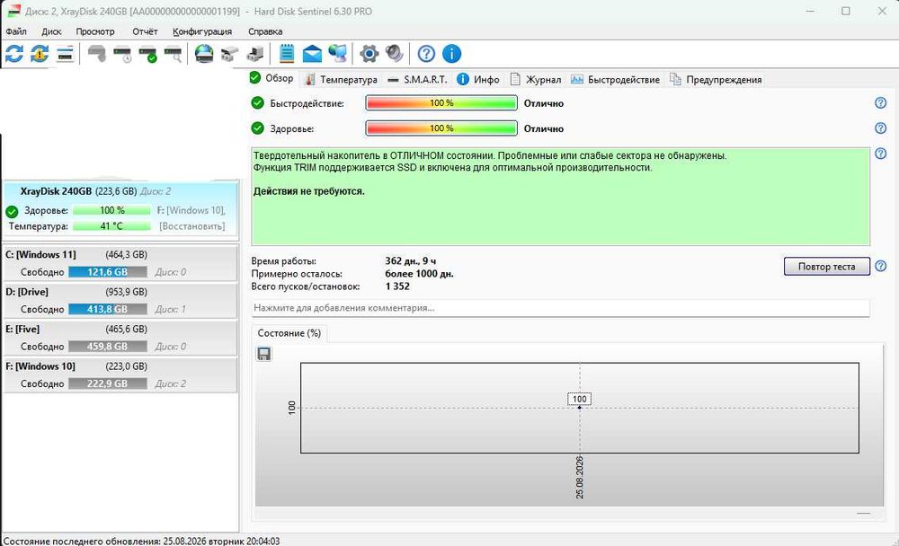Select the F: [Windows 10] partition row

pos(120,374)
